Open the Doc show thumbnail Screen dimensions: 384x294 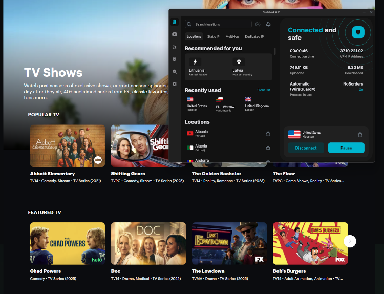[x=148, y=243]
